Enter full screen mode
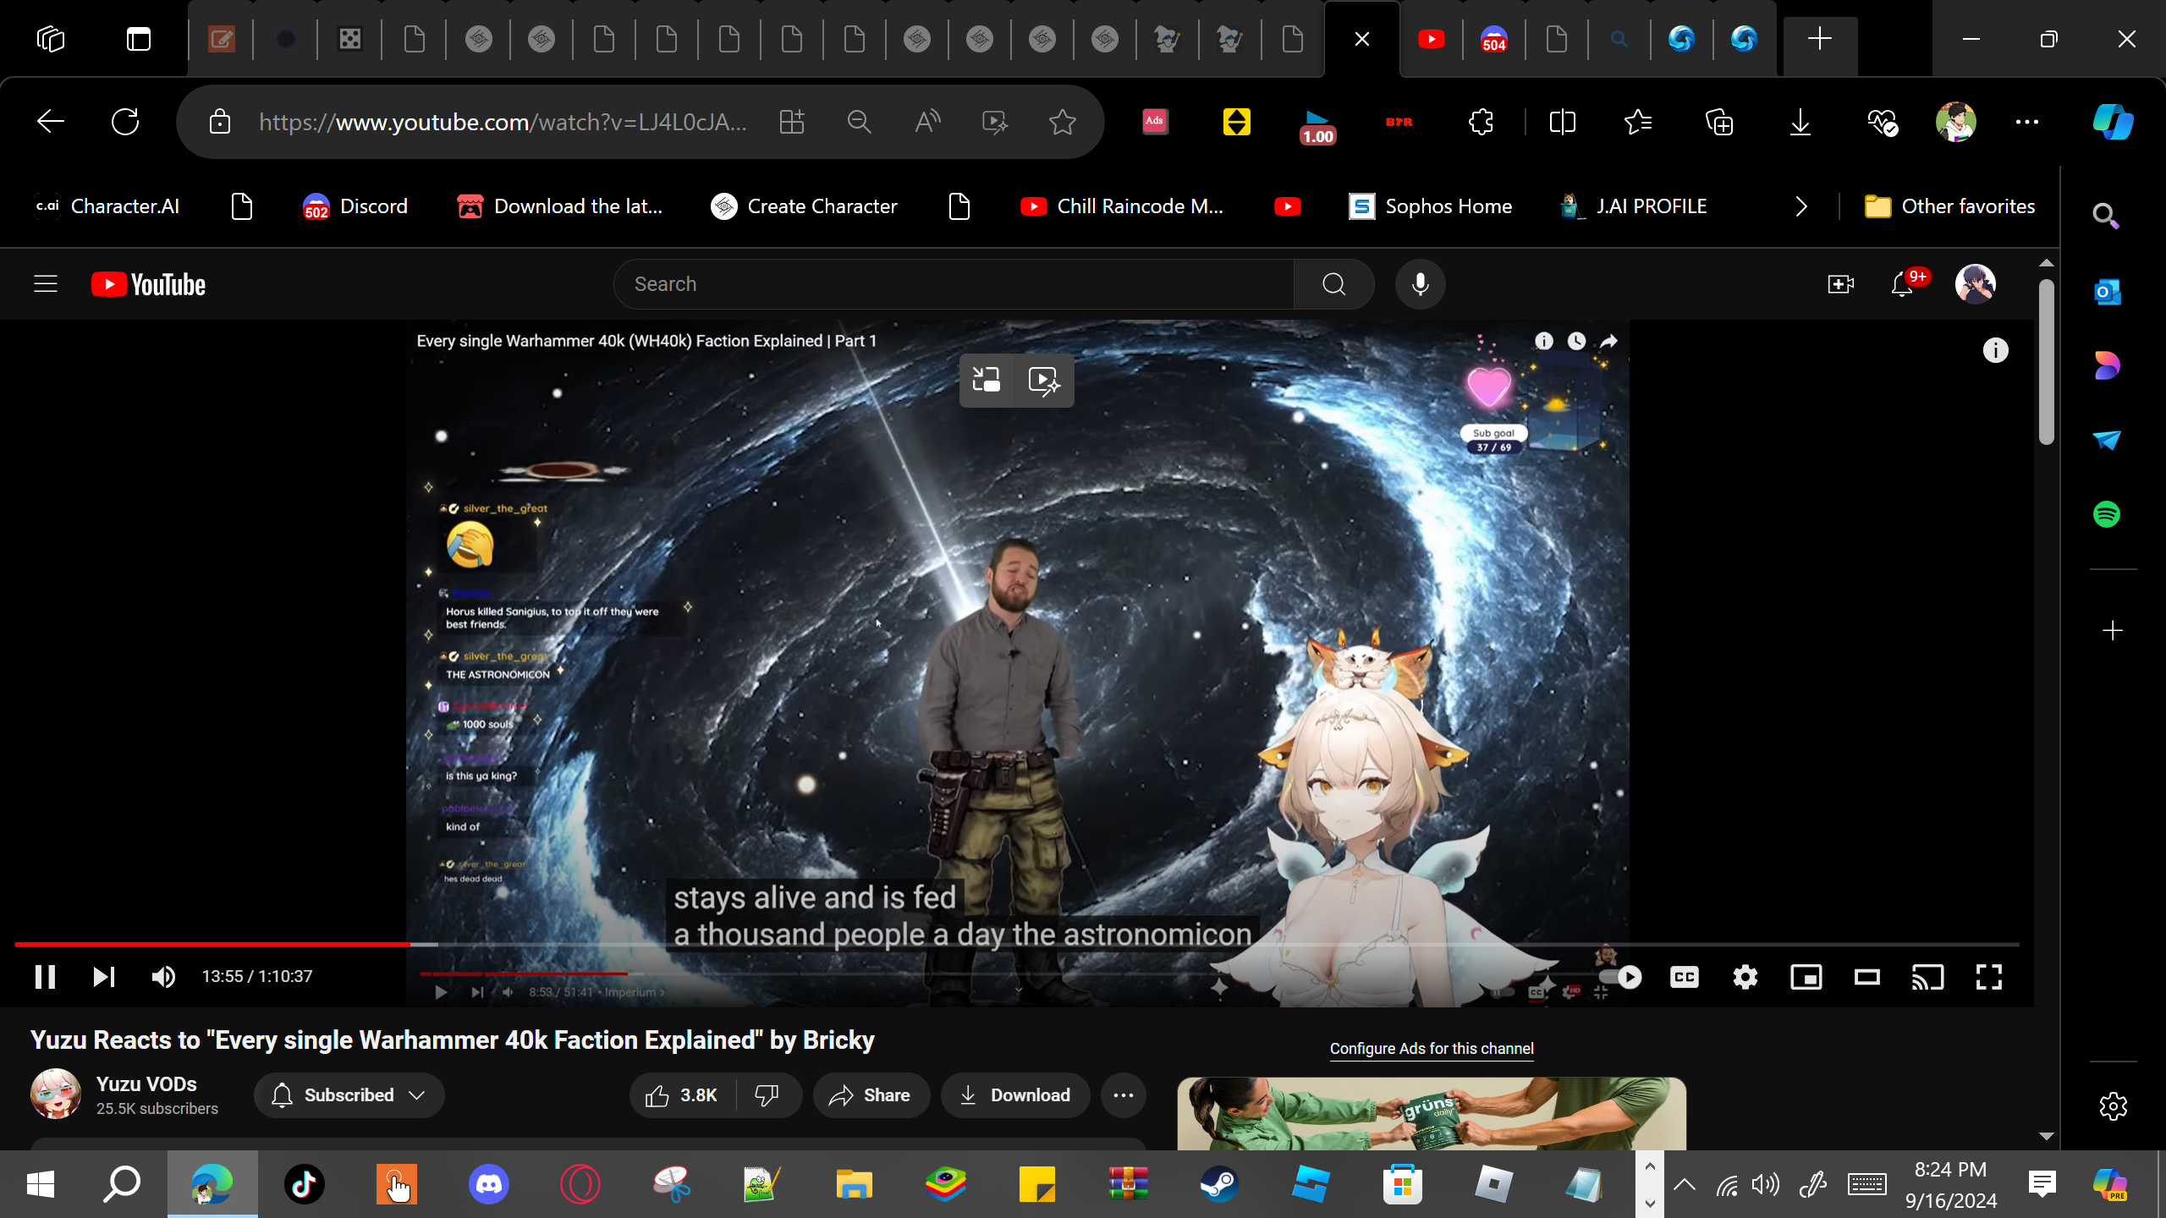 (x=1989, y=977)
